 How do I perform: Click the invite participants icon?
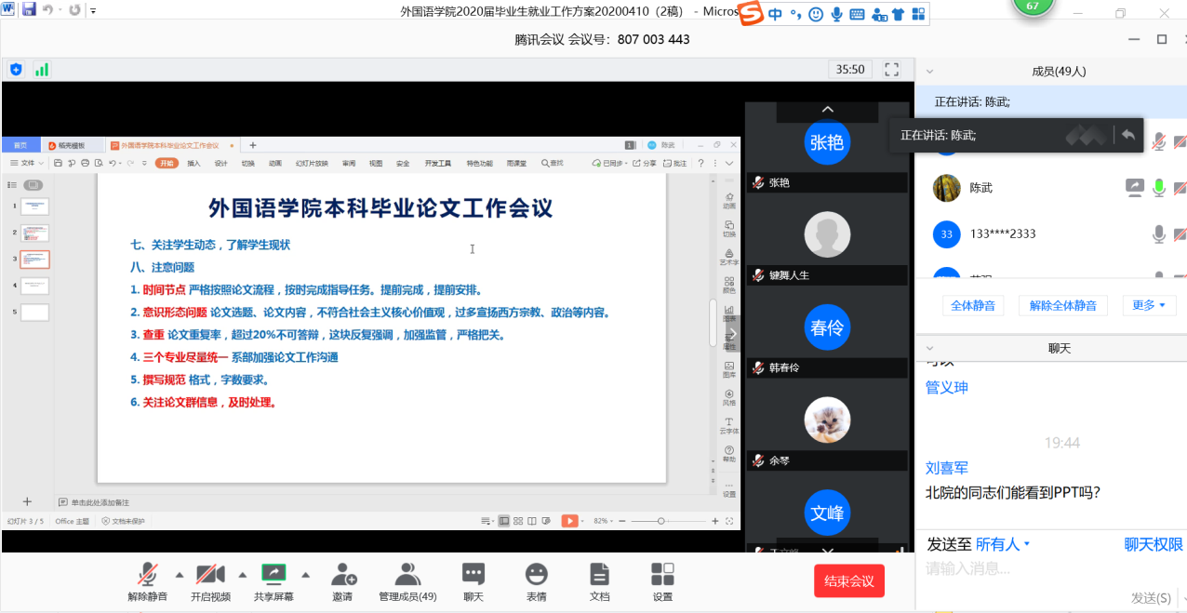click(342, 575)
